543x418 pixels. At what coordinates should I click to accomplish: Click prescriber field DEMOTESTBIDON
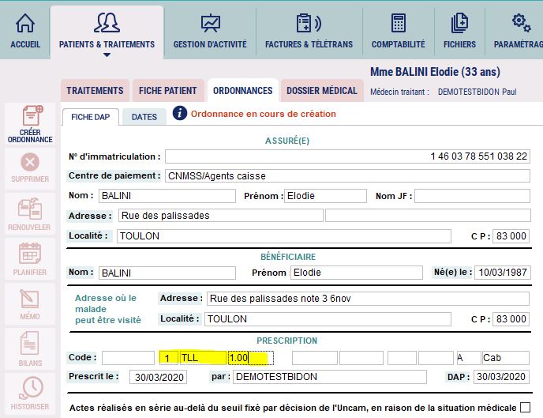tap(330, 377)
